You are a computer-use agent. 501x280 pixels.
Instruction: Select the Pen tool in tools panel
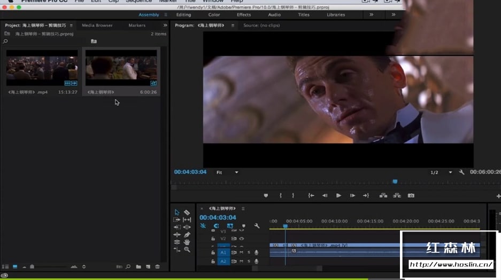[x=187, y=235]
